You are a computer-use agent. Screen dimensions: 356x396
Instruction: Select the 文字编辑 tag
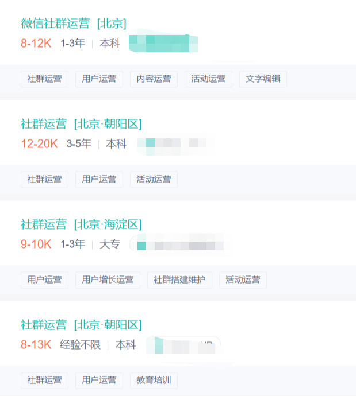(x=263, y=79)
